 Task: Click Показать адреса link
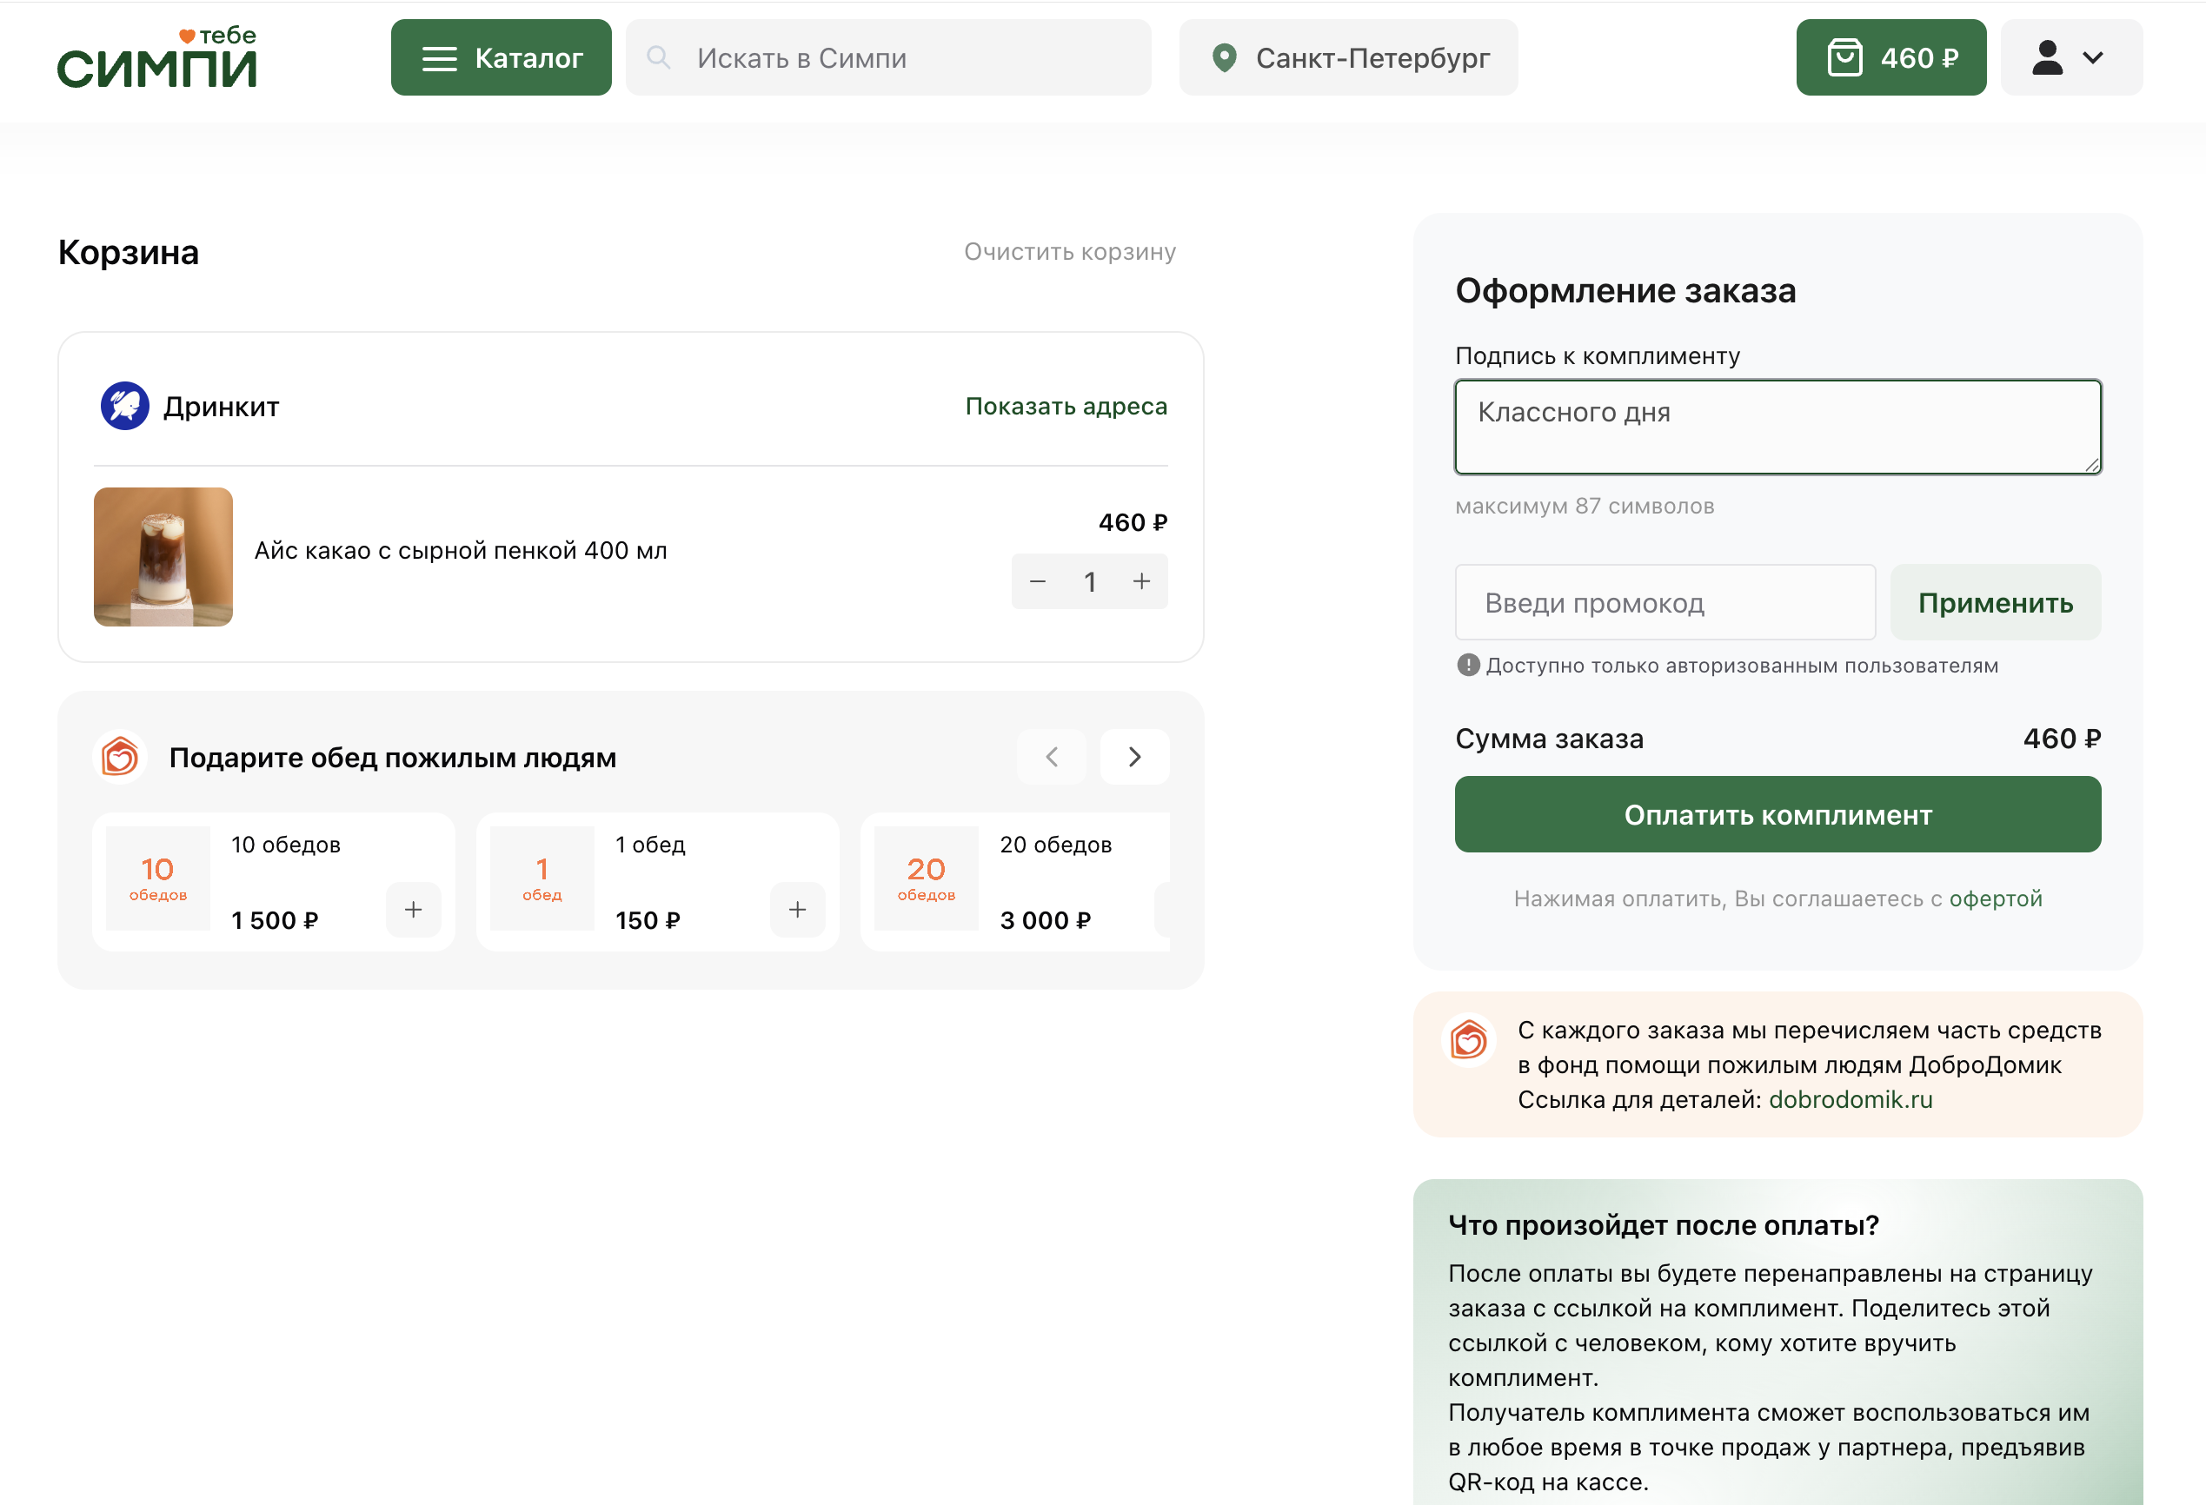(1065, 406)
